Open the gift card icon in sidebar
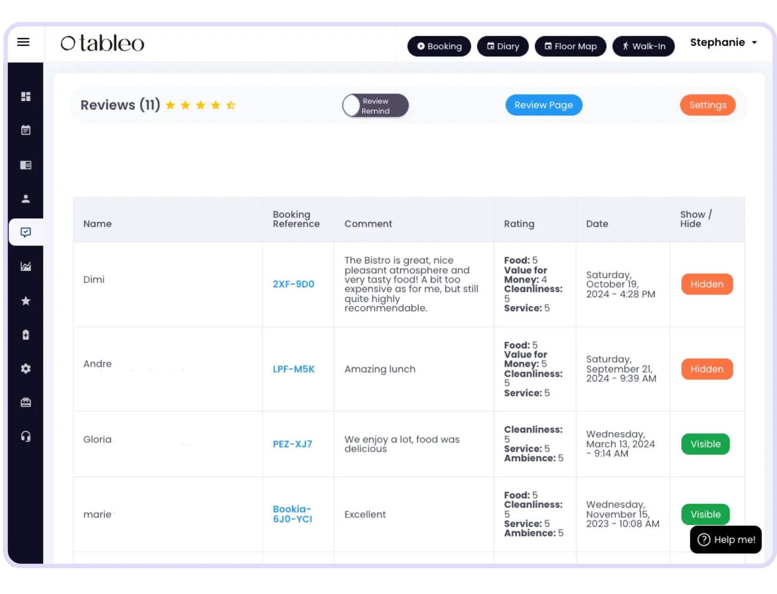Image resolution: width=777 pixels, height=594 pixels. pyautogui.click(x=26, y=402)
